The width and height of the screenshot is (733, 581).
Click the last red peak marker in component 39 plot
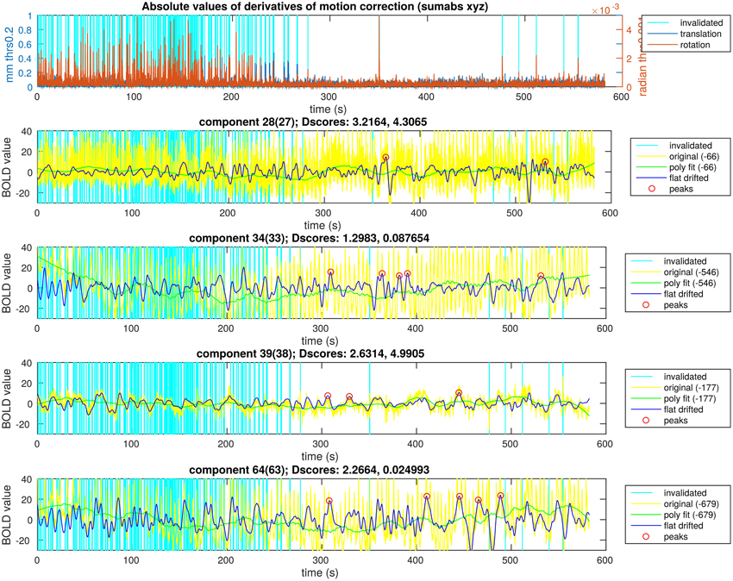click(x=459, y=392)
